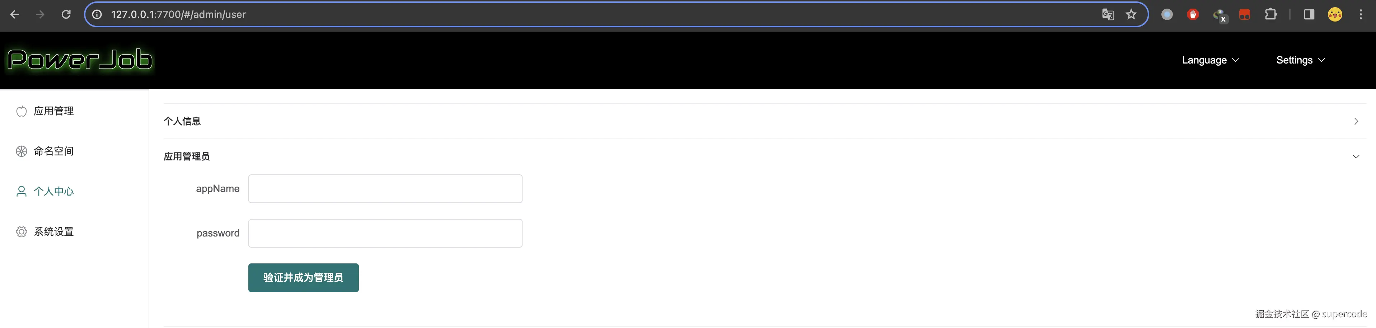The width and height of the screenshot is (1376, 328).
Task: Reload the page with the refresh icon
Action: [66, 14]
